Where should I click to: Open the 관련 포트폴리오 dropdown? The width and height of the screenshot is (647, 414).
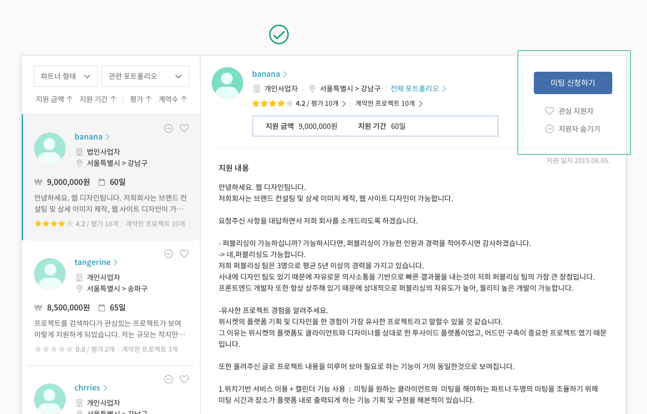(x=145, y=76)
